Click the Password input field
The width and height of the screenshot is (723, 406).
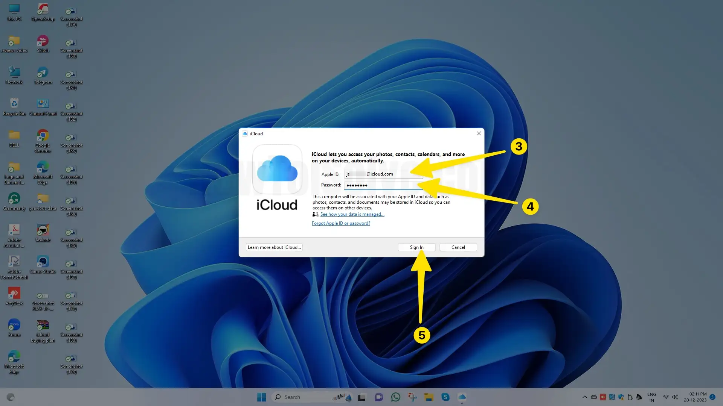coord(383,185)
